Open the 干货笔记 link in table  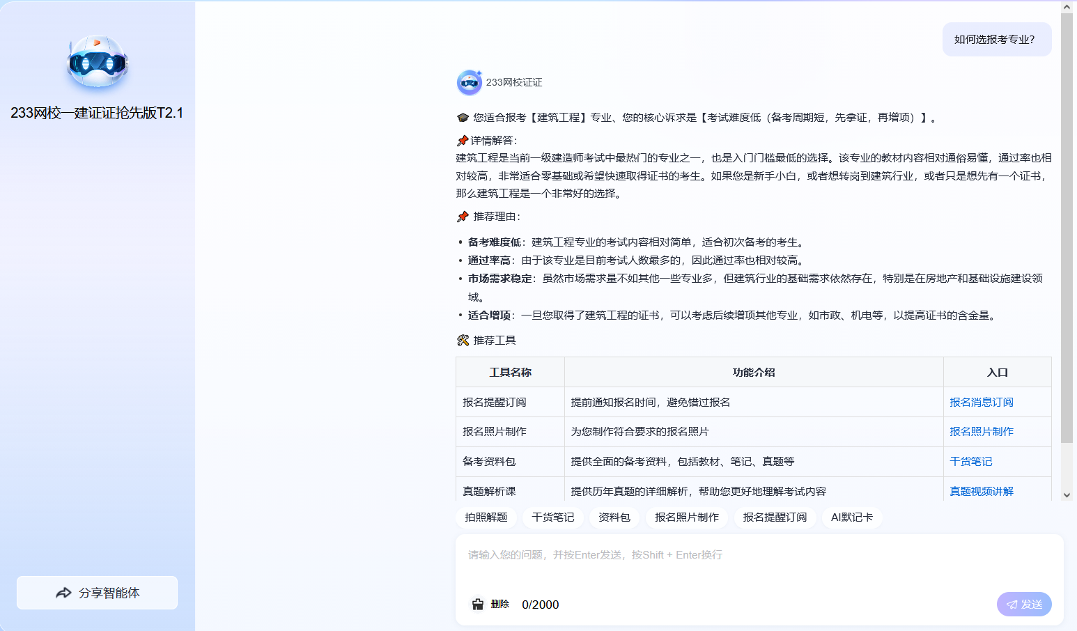[970, 462]
